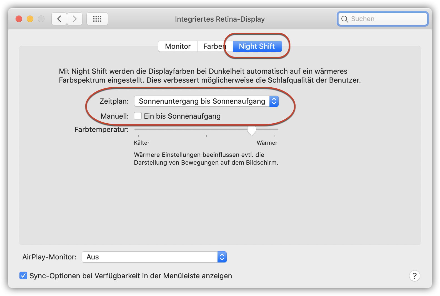
Task: Switch to the Farben tab
Action: (x=215, y=46)
